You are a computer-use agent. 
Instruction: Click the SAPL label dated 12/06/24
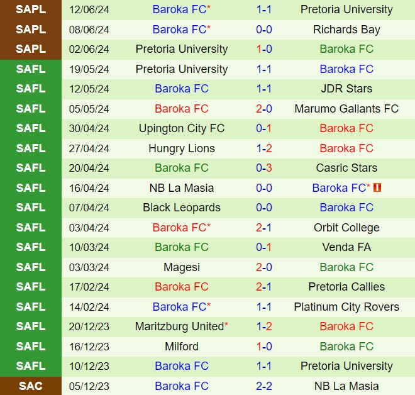[x=31, y=9]
